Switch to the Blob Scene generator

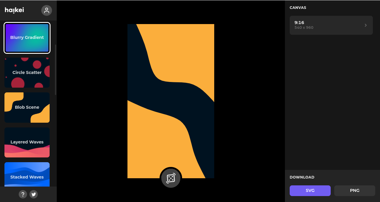27,107
